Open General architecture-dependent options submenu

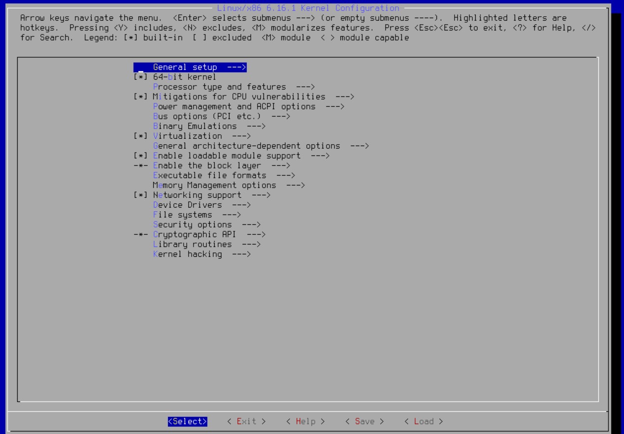click(x=261, y=146)
